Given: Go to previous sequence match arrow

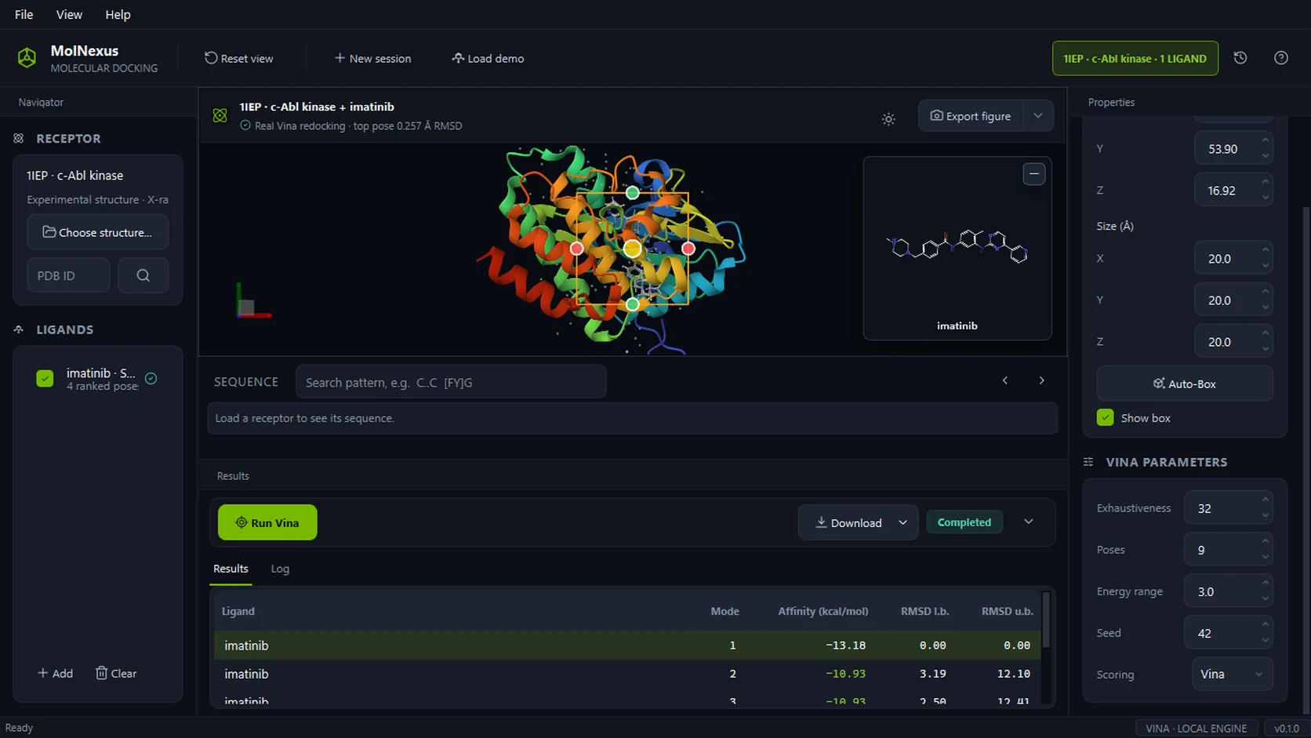Looking at the screenshot, I should click(x=1005, y=380).
